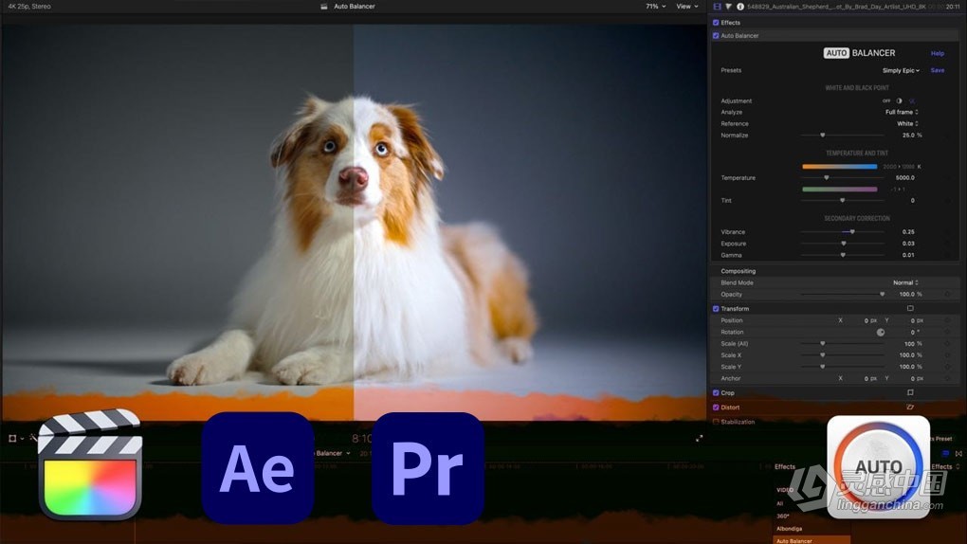Toggle the Distort checkbox
Screen dimensions: 967x544
[x=716, y=408]
